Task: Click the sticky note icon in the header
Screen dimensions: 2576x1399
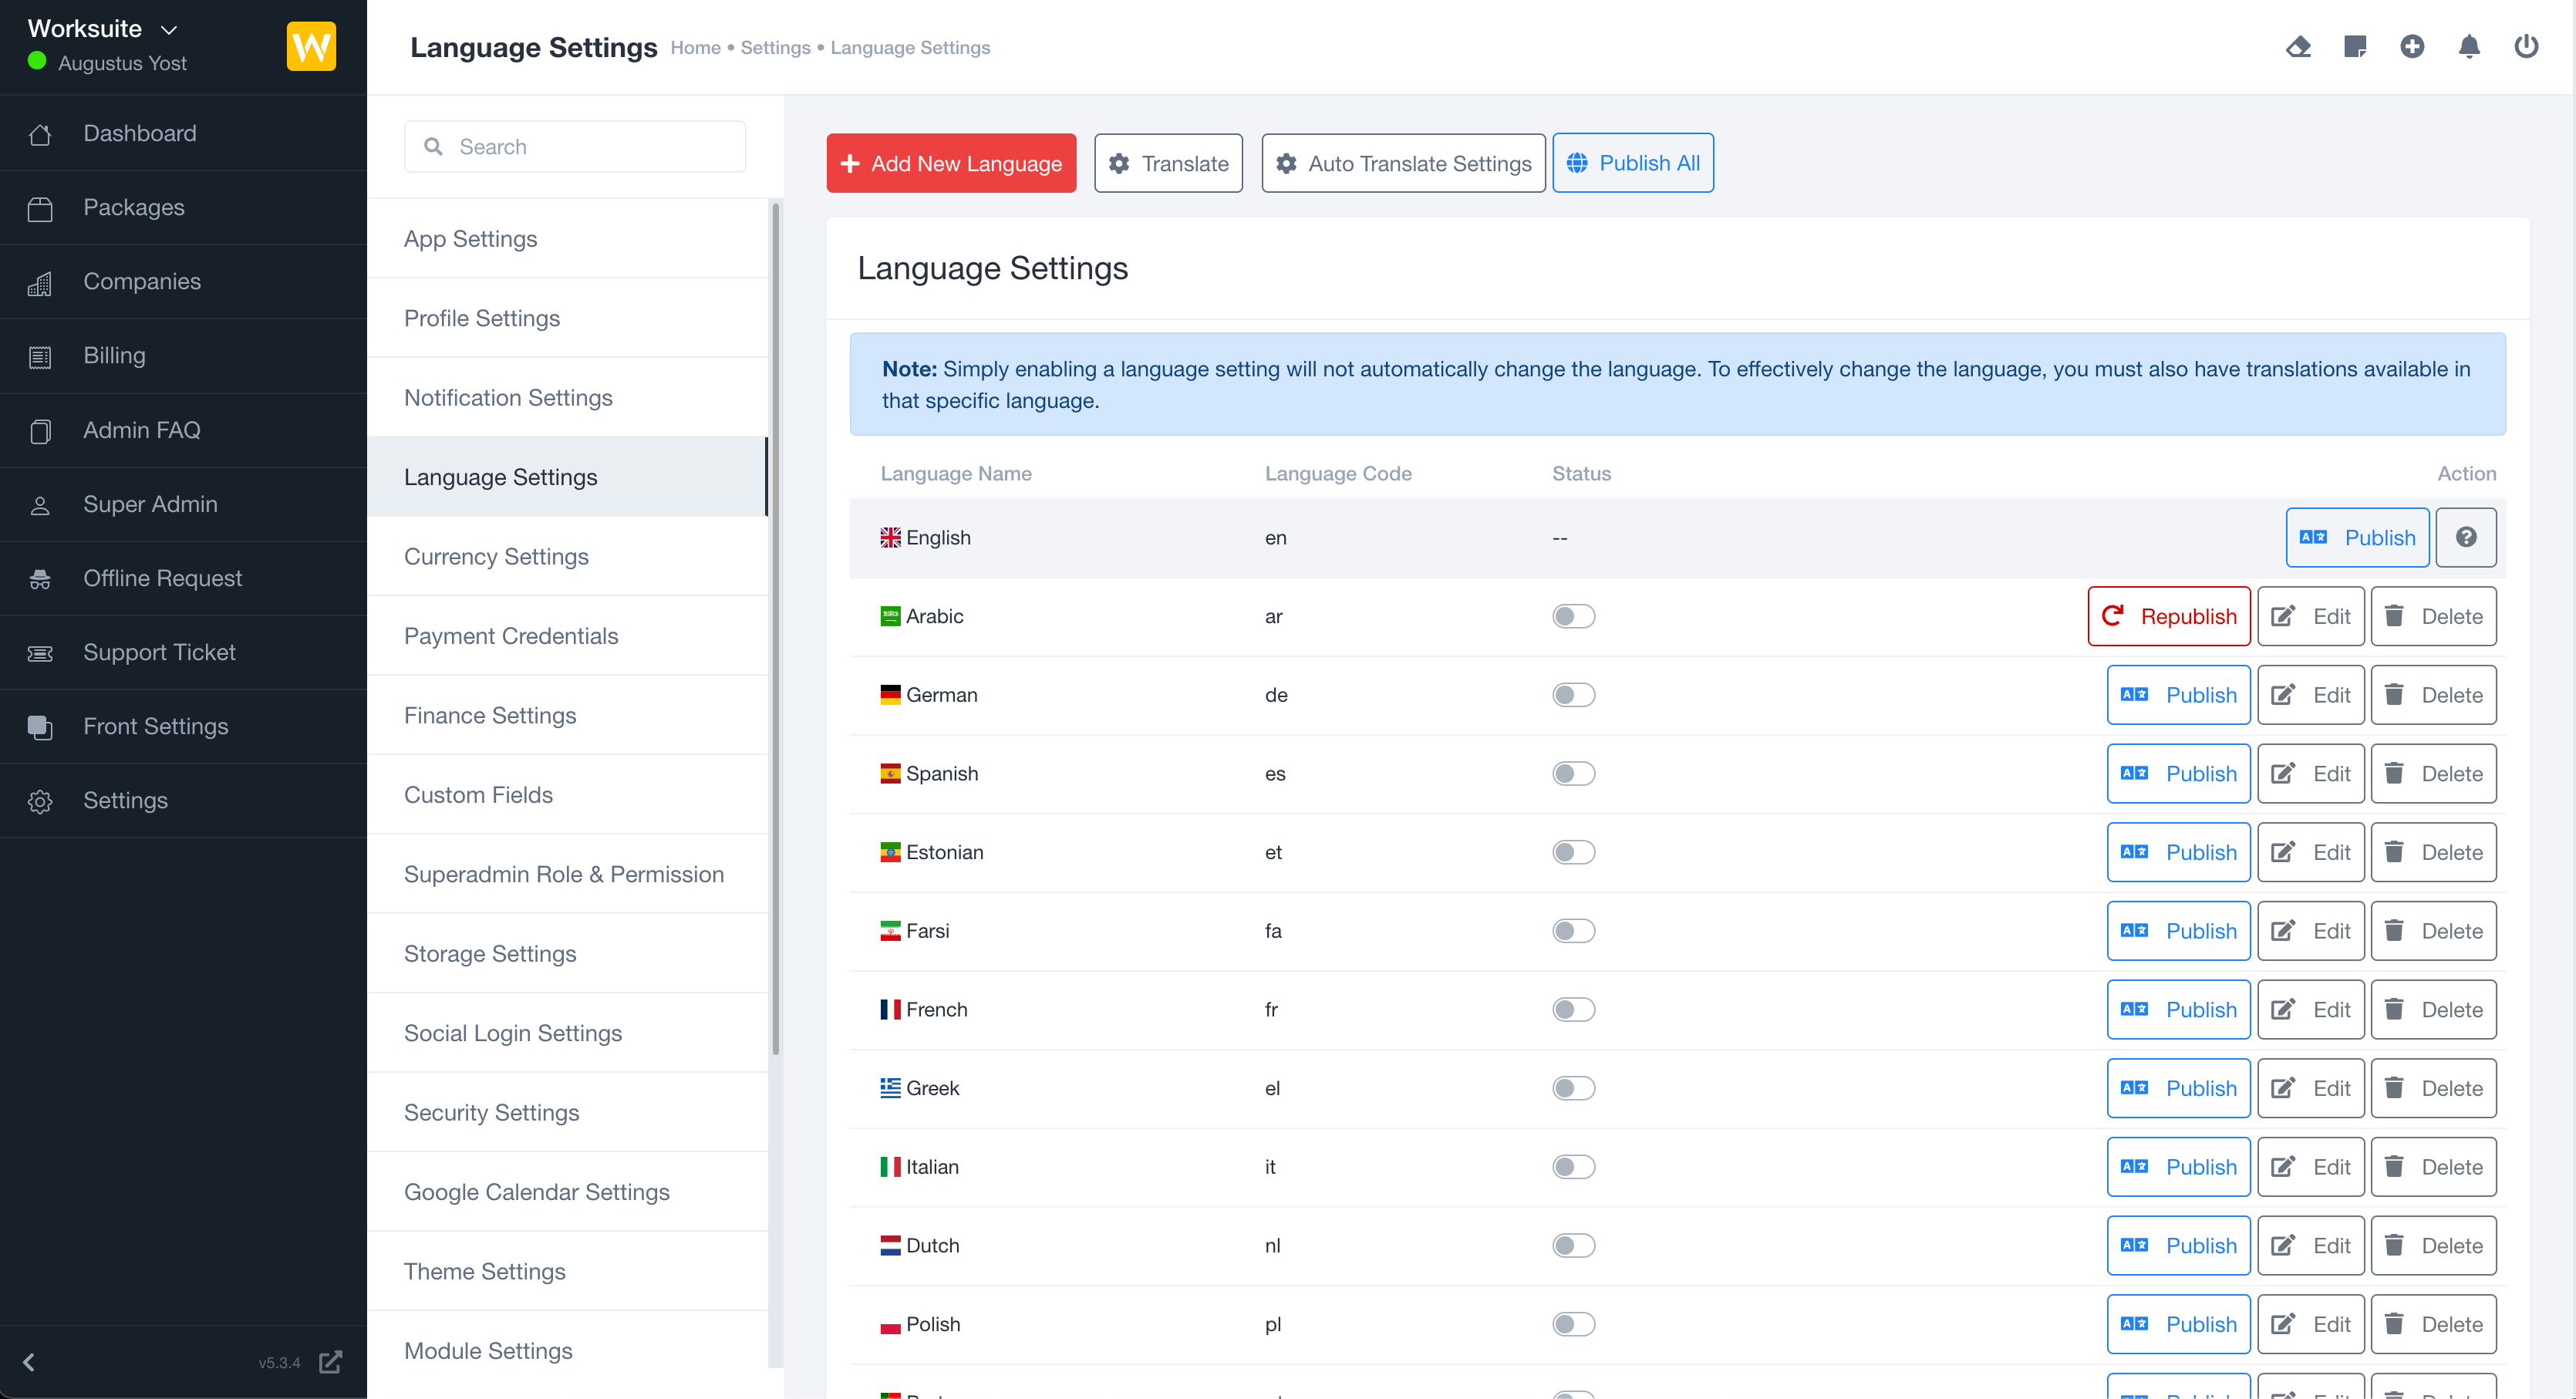Action: 2355,46
